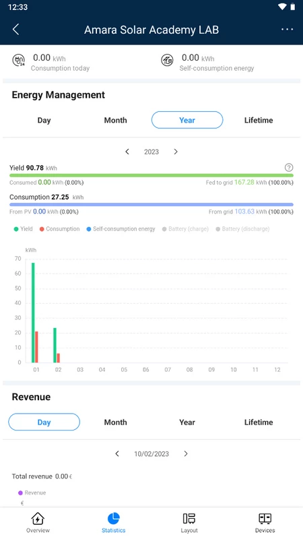Open the Devices icon in bottom bar
The image size is (303, 539).
(265, 518)
